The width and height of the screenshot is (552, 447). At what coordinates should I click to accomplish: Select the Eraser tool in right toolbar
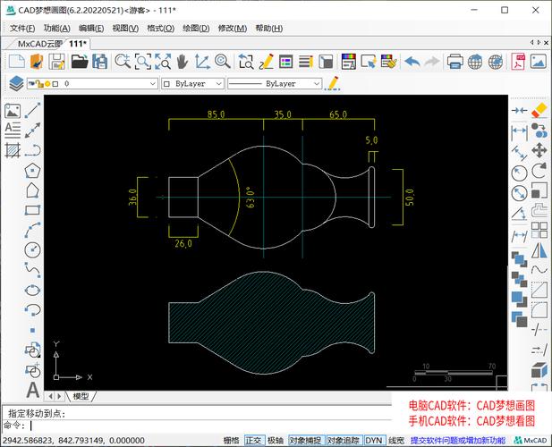[539, 110]
